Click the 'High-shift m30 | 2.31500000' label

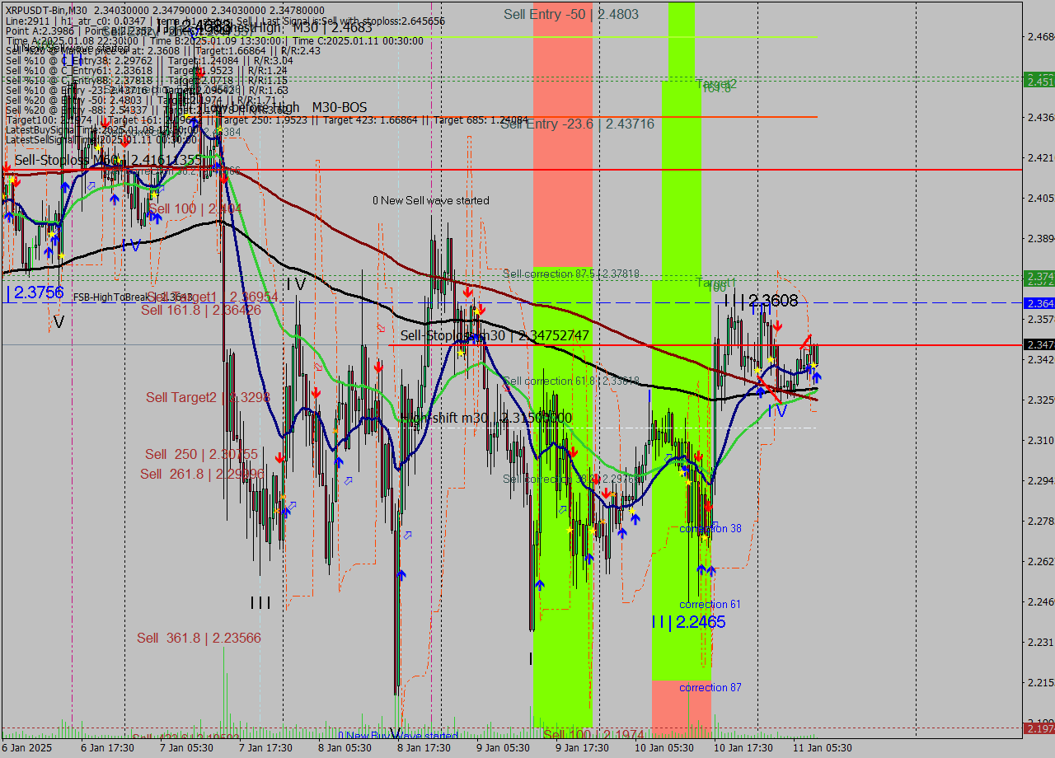click(485, 419)
